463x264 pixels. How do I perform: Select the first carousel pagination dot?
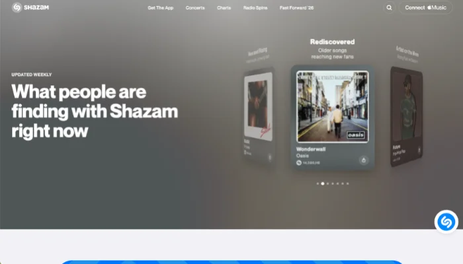pos(317,183)
